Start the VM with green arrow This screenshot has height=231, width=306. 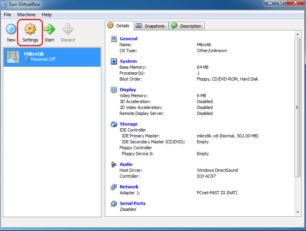pos(49,29)
